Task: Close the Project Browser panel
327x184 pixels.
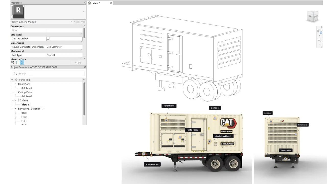Action: (x=85, y=67)
